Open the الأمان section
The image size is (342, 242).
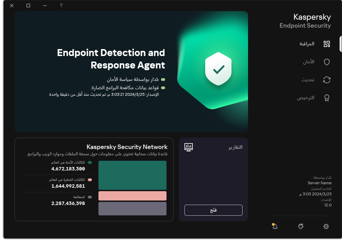(308, 62)
